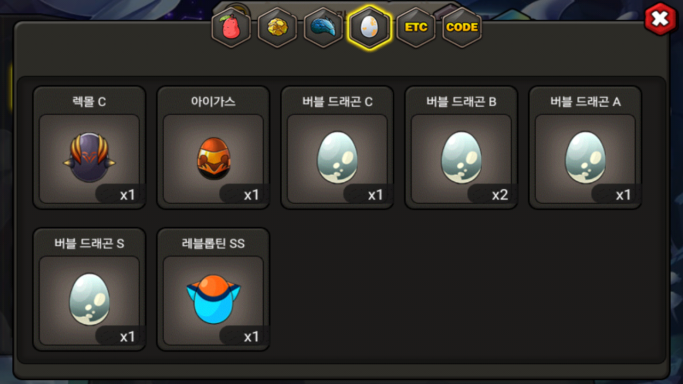Viewport: 683px width, 384px height.
Task: Click the 버블 드래곤 A title label
Action: [585, 102]
